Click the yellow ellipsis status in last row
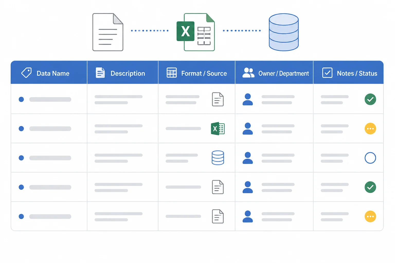Image resolution: width=395 pixels, height=263 pixels. [x=370, y=217]
